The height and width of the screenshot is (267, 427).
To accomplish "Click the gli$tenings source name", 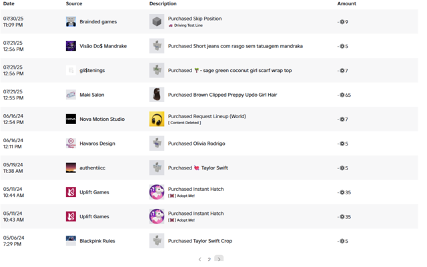I will tap(92, 70).
